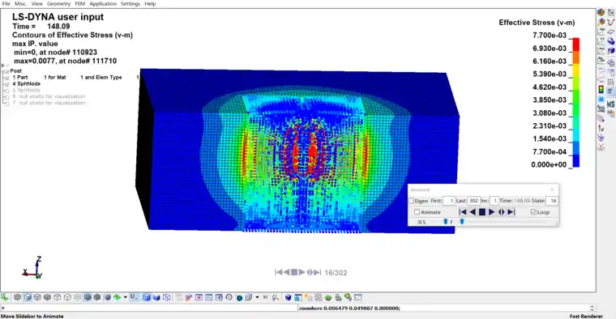Click the Last state input field

[x=473, y=201]
